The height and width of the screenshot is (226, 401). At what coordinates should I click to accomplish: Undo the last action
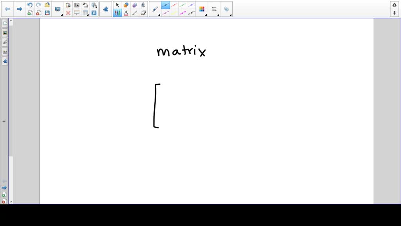coord(30,5)
